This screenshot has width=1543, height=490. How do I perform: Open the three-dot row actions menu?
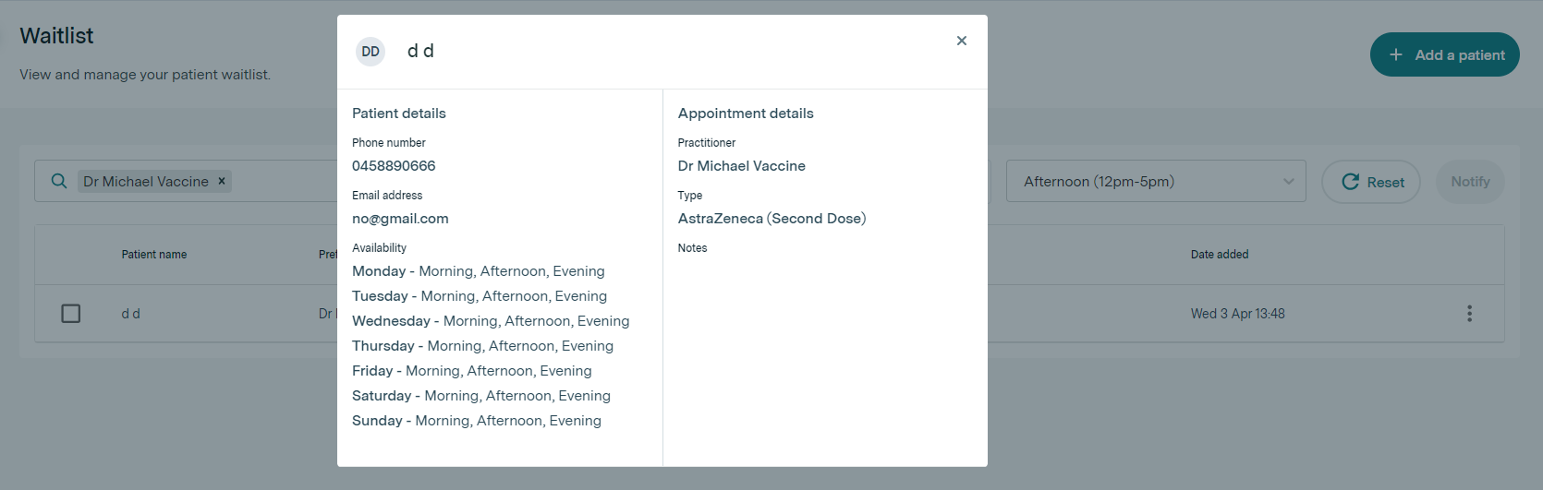click(x=1469, y=314)
